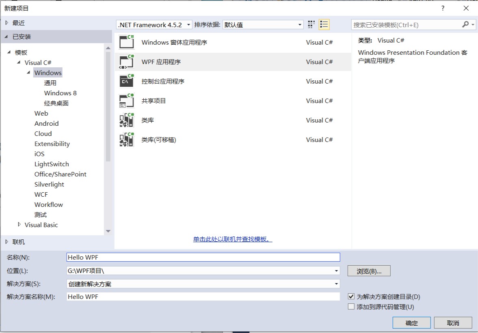The image size is (478, 333).
Task: Select Windows 8 tree item
Action: (61, 93)
